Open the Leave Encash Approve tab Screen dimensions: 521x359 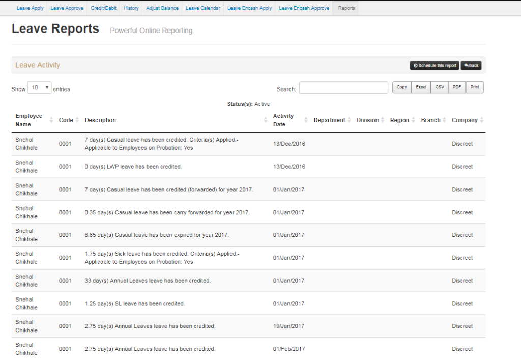pyautogui.click(x=304, y=8)
